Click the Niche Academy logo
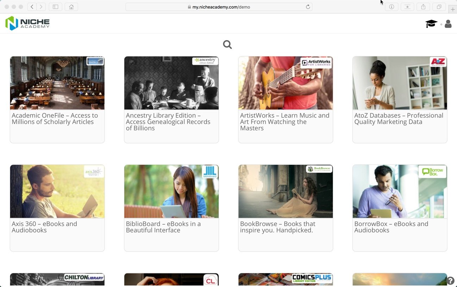The height and width of the screenshot is (287, 457). 27,23
